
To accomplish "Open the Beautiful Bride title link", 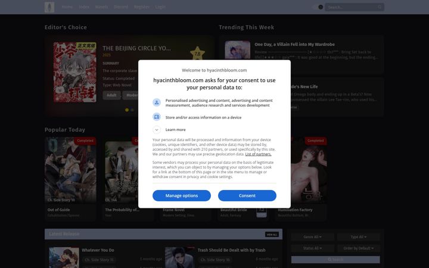I will [x=234, y=210].
